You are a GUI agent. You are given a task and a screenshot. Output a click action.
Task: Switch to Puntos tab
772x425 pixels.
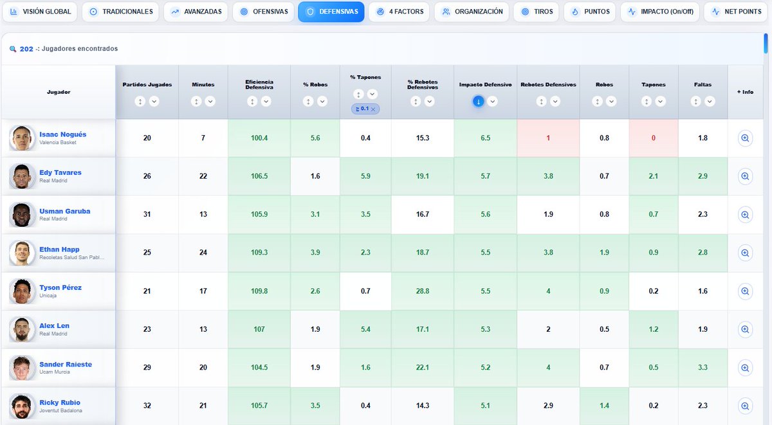pos(590,12)
